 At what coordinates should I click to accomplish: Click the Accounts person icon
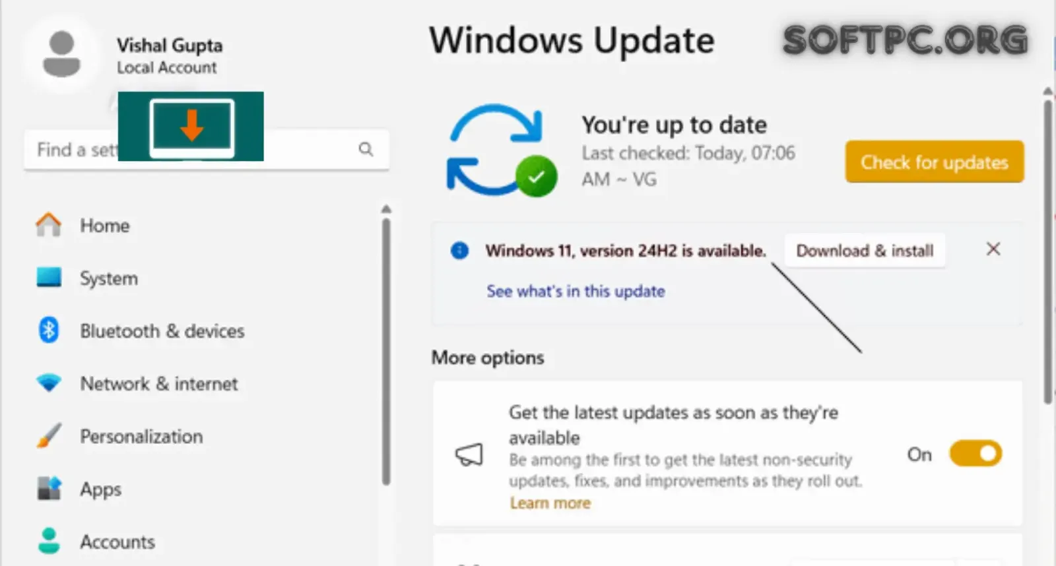[49, 541]
